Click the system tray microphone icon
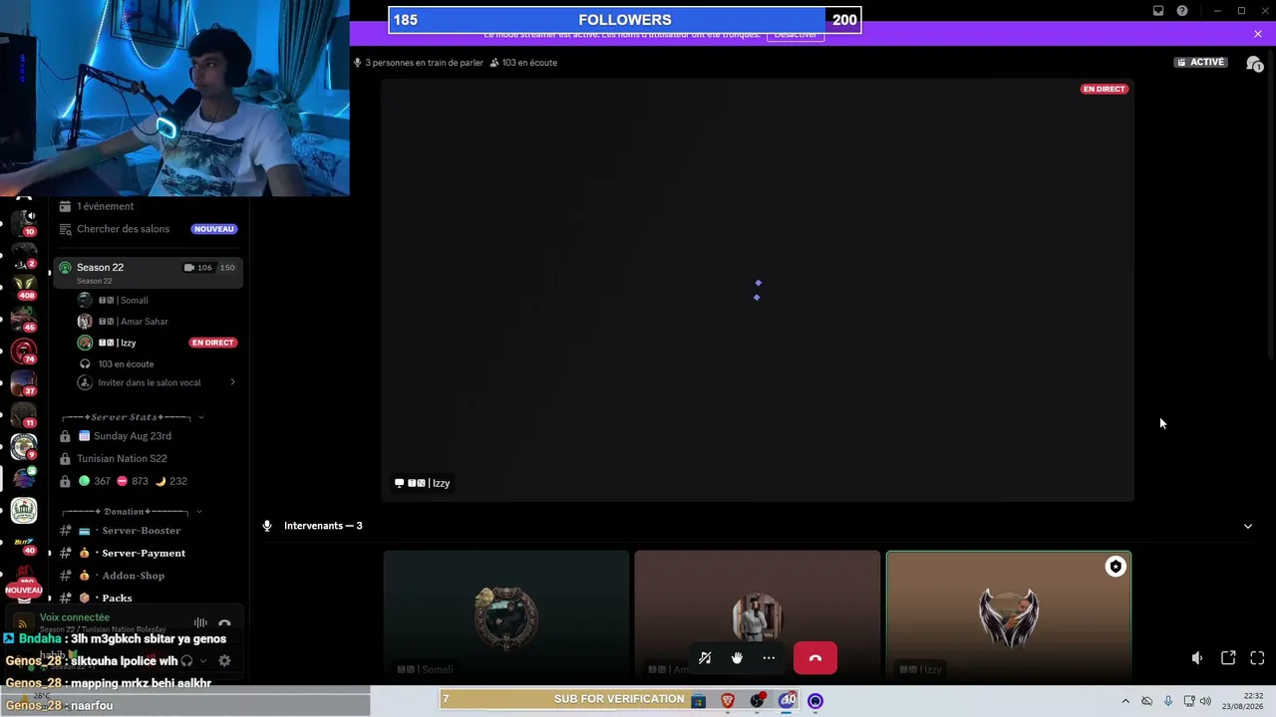This screenshot has width=1276, height=717. tap(1167, 701)
